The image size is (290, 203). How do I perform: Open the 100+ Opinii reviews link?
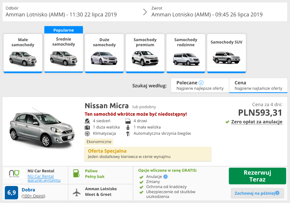(34, 196)
